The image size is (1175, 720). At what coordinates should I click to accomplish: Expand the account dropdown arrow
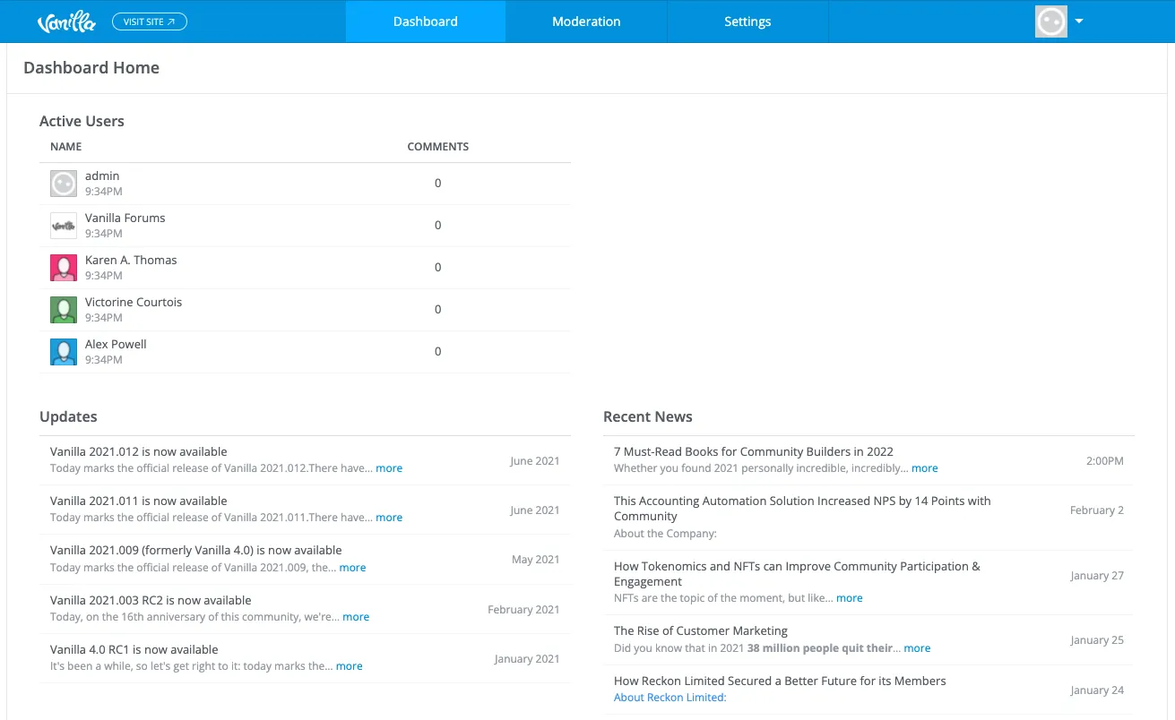(x=1079, y=21)
